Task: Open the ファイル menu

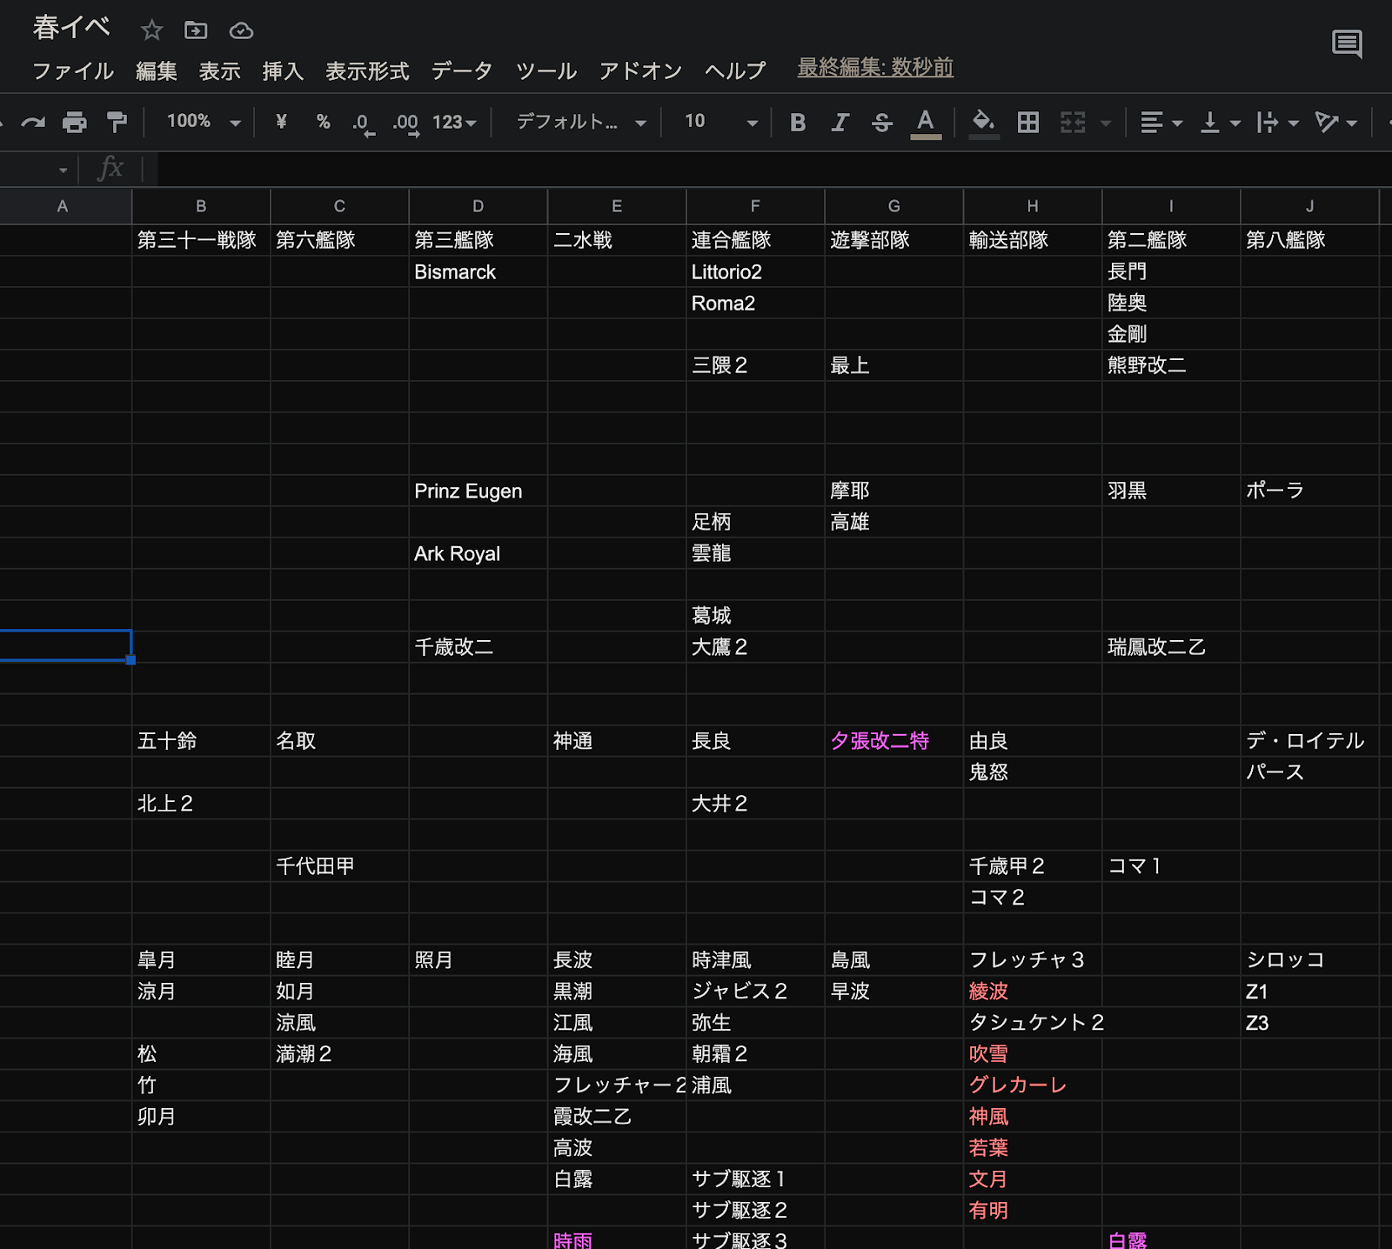Action: [x=73, y=71]
